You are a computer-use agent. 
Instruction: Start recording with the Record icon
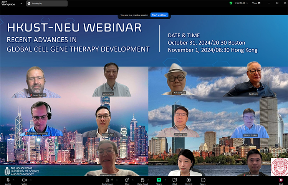189,180
